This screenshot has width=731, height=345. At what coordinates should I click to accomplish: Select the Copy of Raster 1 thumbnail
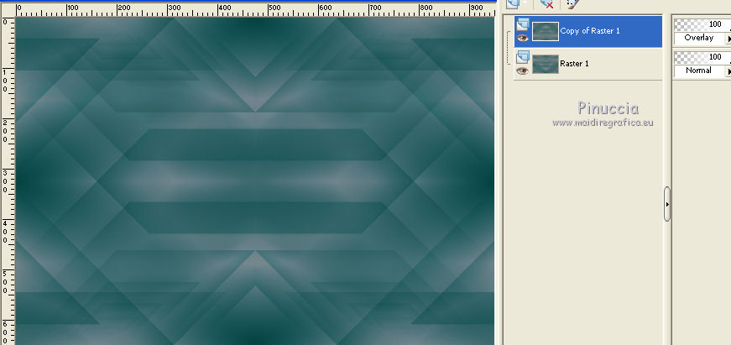pyautogui.click(x=546, y=31)
